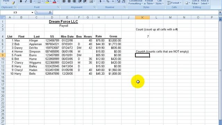The width and height of the screenshot is (222, 125).
Task: Select the cell containing Appleman
Action: [x=36, y=44]
